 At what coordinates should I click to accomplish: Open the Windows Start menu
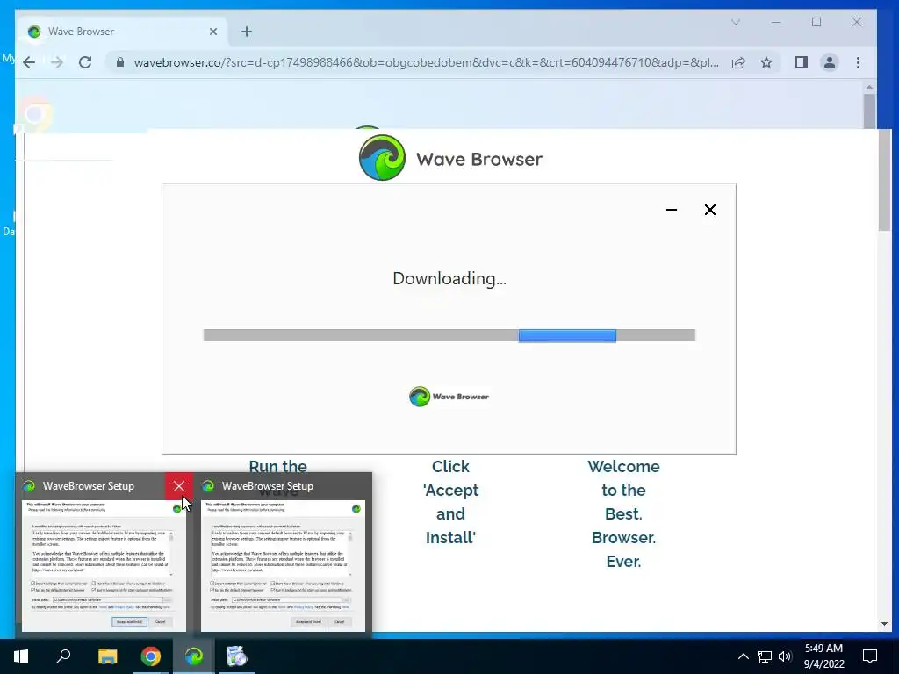point(21,656)
